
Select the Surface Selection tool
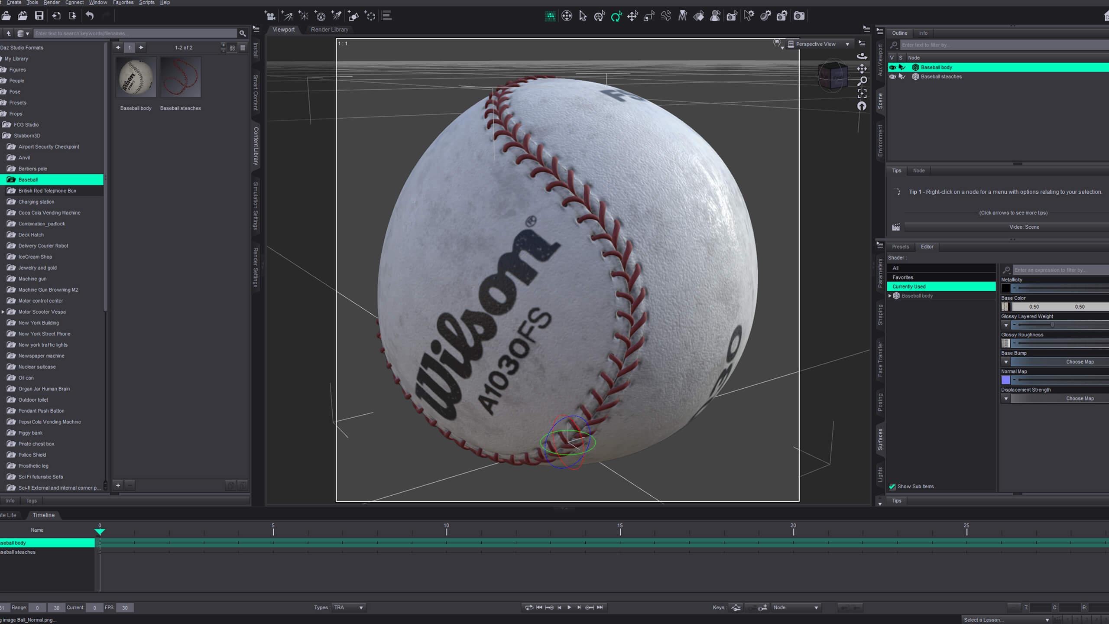click(699, 16)
